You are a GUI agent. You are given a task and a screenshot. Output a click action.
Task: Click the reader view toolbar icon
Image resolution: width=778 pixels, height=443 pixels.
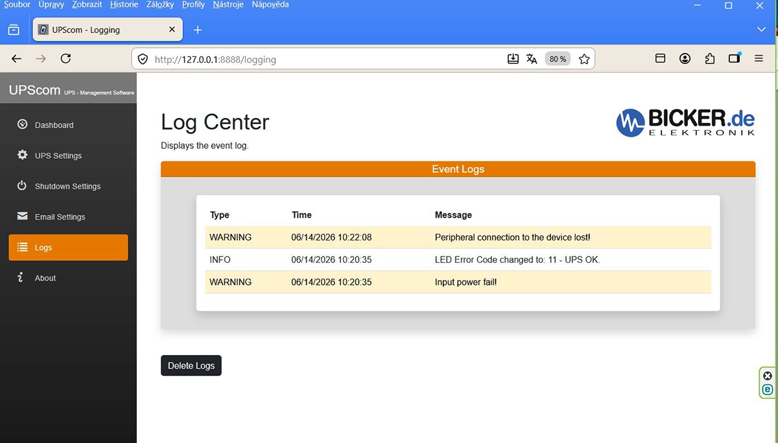coord(661,59)
